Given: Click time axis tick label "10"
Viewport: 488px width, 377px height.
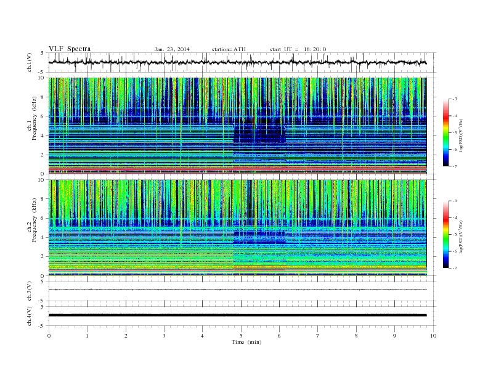Looking at the screenshot, I should point(433,336).
